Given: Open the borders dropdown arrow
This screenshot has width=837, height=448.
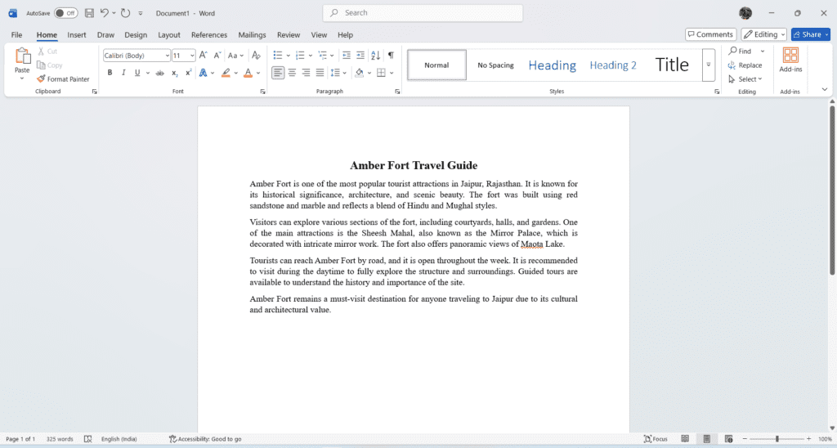Looking at the screenshot, I should [392, 73].
